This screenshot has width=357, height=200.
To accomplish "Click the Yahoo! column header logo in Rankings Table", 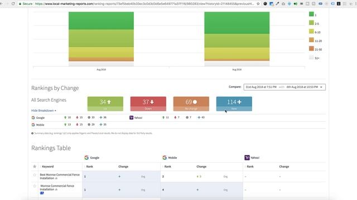I will tap(247, 158).
